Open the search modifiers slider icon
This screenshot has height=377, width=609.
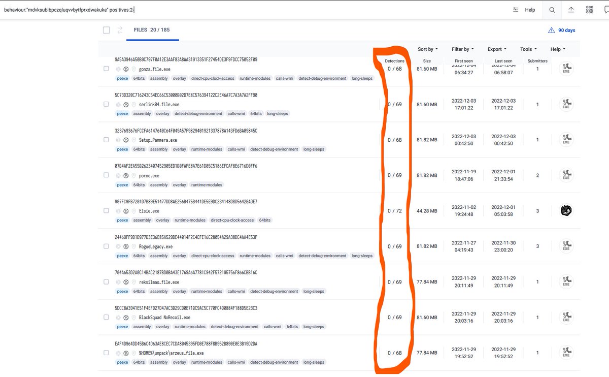[516, 10]
